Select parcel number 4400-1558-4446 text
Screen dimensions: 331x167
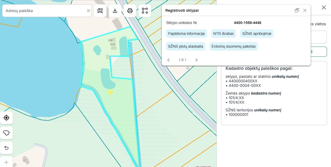tap(247, 23)
